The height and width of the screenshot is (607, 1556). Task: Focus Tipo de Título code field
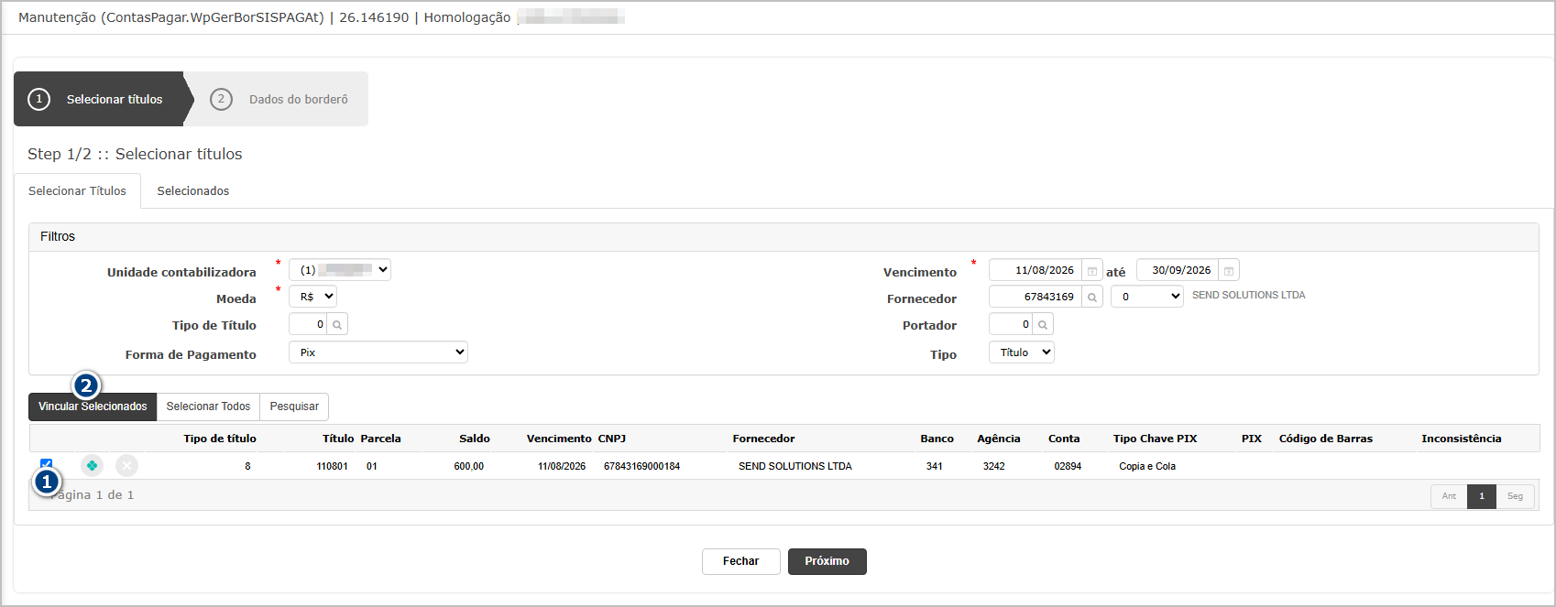[x=308, y=324]
